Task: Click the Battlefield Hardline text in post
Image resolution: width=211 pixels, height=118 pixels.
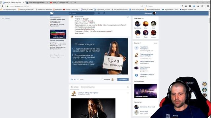Action: [x=87, y=29]
